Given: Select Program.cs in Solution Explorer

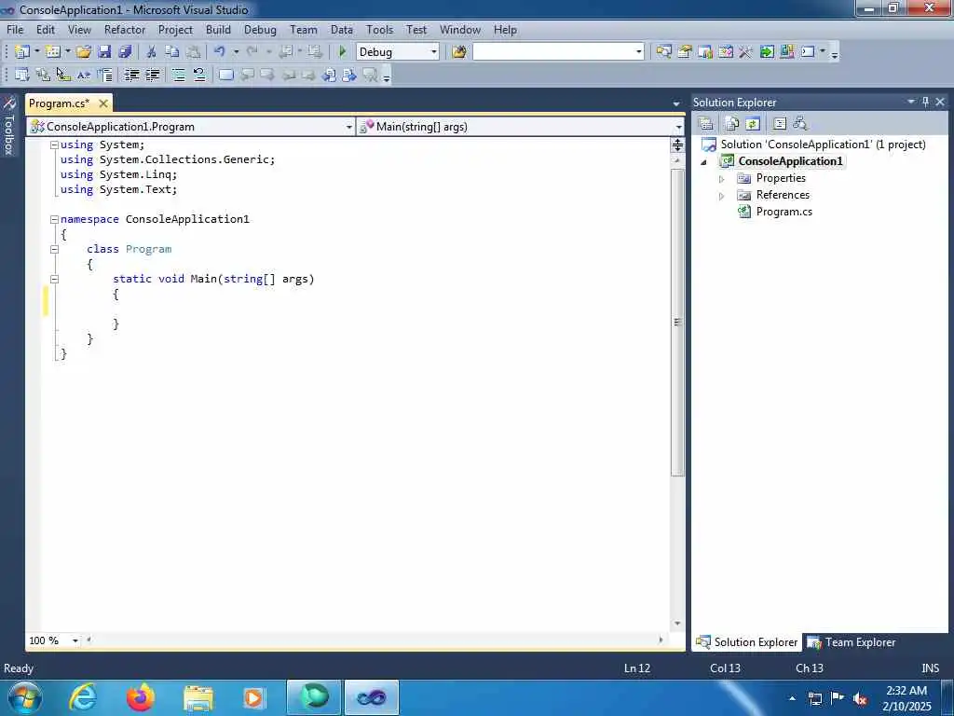Looking at the screenshot, I should pyautogui.click(x=784, y=212).
